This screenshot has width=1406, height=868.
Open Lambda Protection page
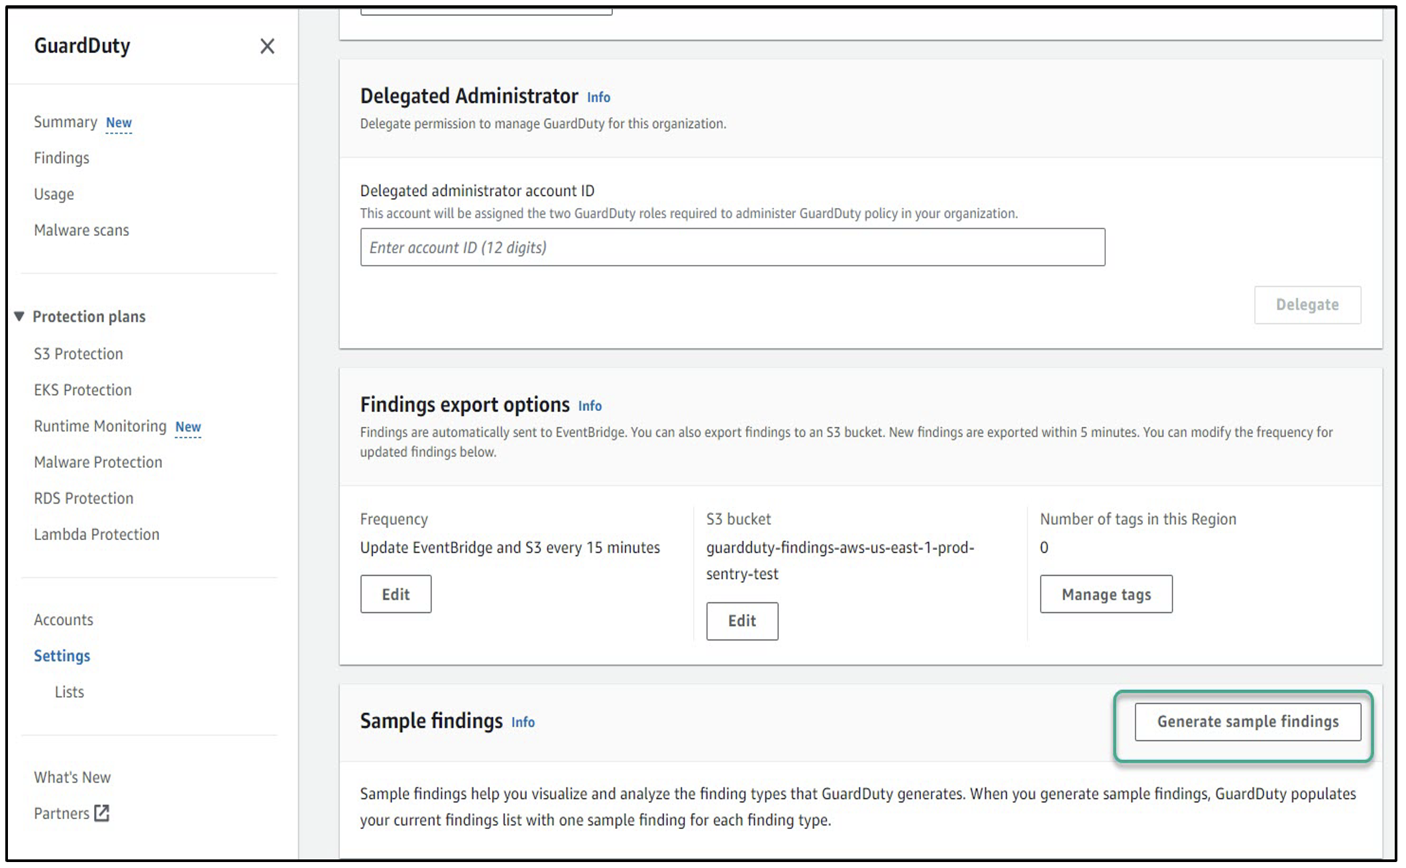97,534
